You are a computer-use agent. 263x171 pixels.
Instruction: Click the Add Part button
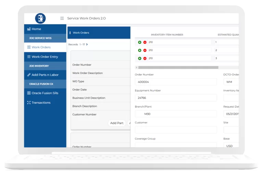tap(117, 123)
